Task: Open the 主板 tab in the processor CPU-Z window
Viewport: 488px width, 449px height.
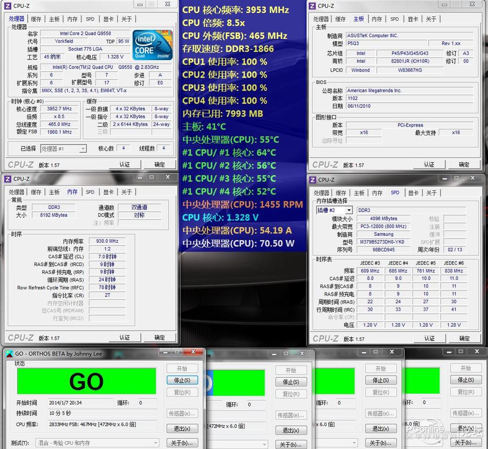Action: click(54, 19)
